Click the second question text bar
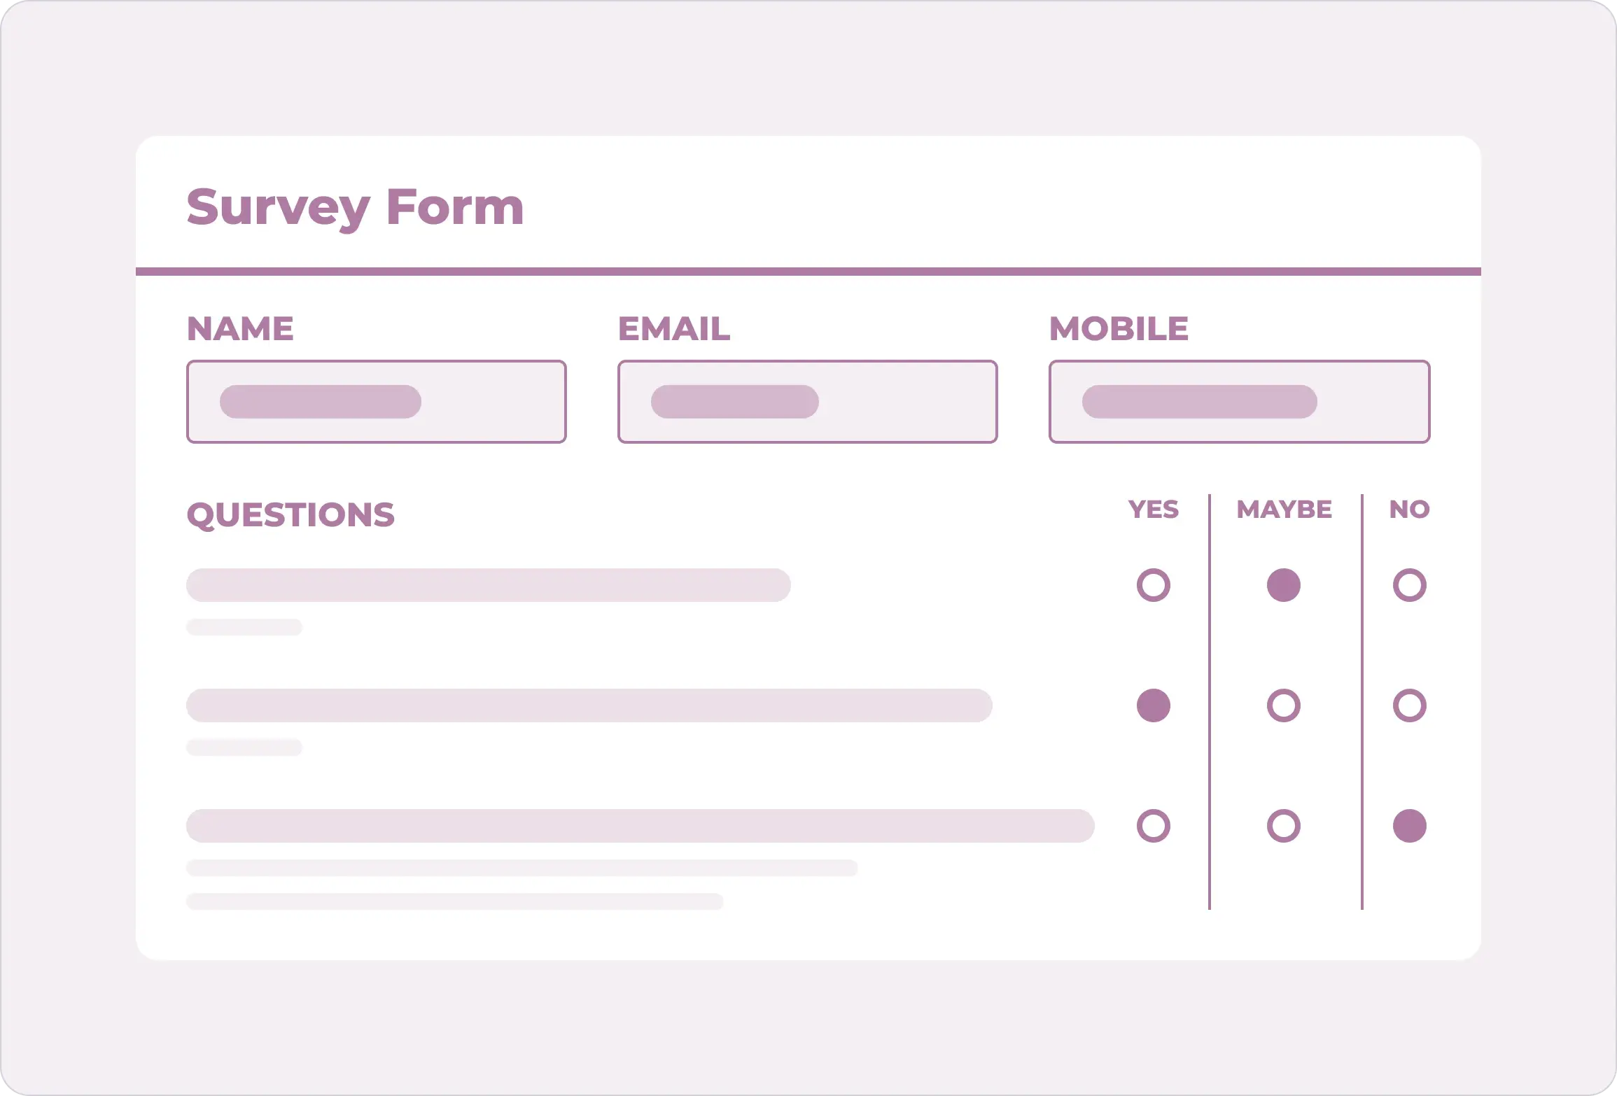Viewport: 1617px width, 1096px height. [x=589, y=705]
